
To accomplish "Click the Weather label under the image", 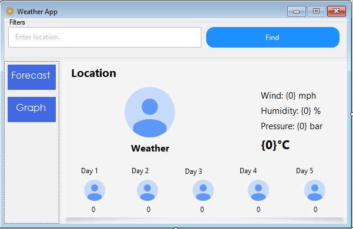I will pos(150,149).
